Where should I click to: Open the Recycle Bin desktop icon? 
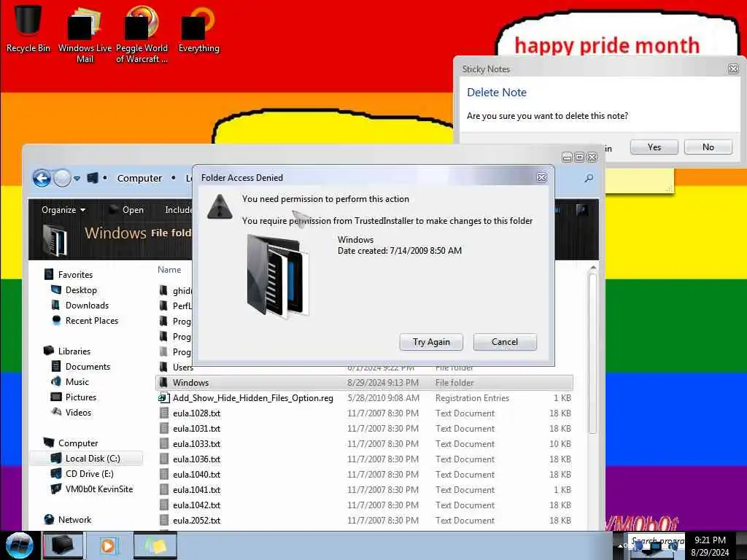tap(28, 28)
